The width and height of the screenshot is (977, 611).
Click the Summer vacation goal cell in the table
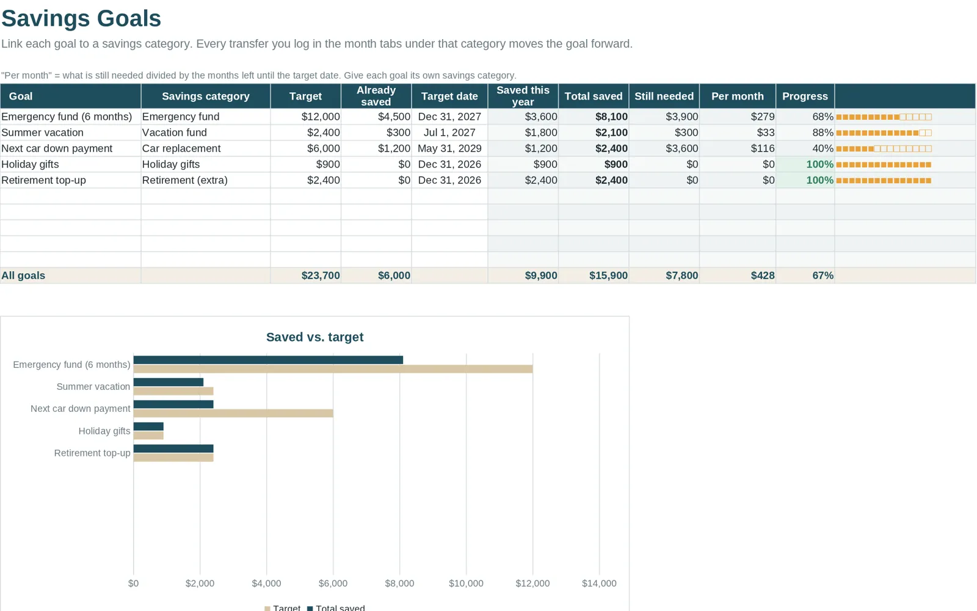pyautogui.click(x=70, y=133)
